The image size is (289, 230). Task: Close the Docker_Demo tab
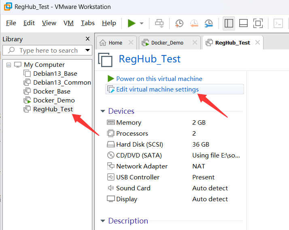tap(195, 43)
